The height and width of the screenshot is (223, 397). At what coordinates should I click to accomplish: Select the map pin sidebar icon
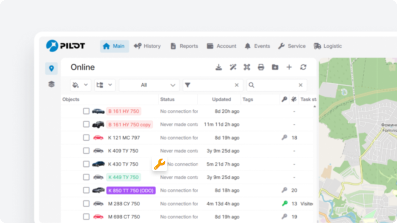coord(51,68)
